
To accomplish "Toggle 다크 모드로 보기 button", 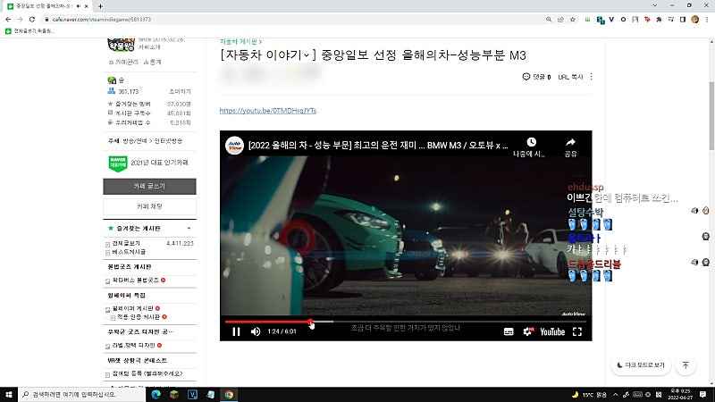I will 640,365.
